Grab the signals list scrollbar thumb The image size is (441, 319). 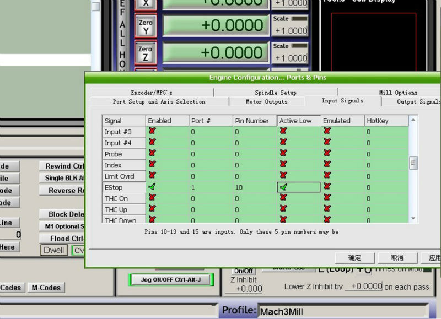pyautogui.click(x=413, y=163)
